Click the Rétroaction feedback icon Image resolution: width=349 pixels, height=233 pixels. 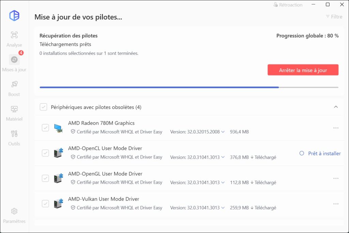(275, 5)
